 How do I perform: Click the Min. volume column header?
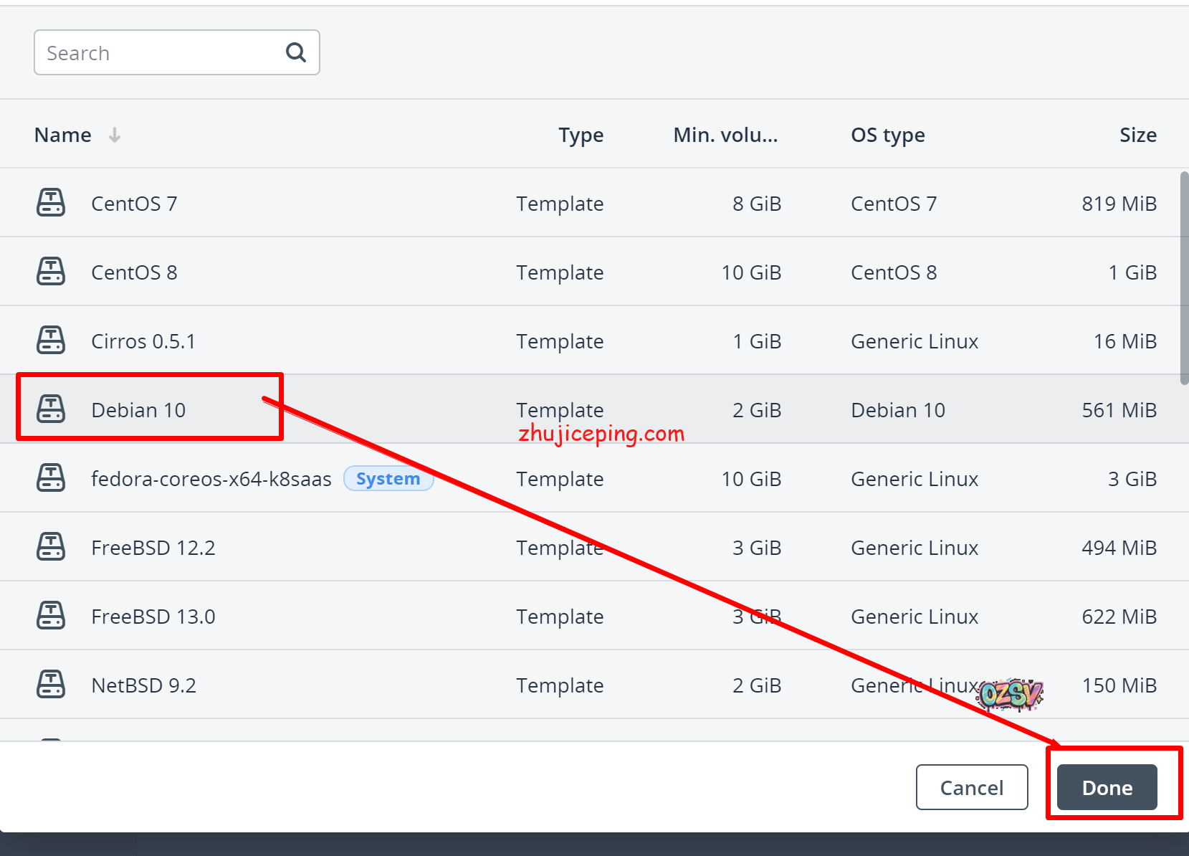click(725, 135)
